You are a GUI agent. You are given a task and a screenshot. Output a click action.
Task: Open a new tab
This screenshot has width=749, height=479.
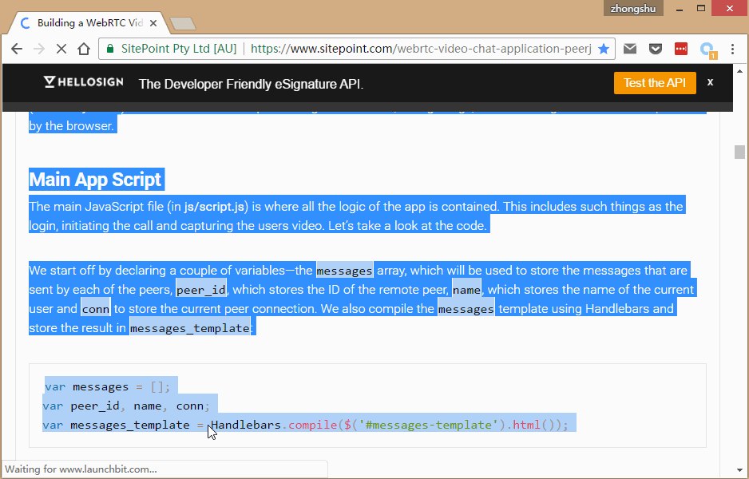(x=183, y=23)
